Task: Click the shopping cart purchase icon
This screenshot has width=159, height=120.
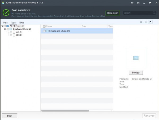Action: (132, 3)
